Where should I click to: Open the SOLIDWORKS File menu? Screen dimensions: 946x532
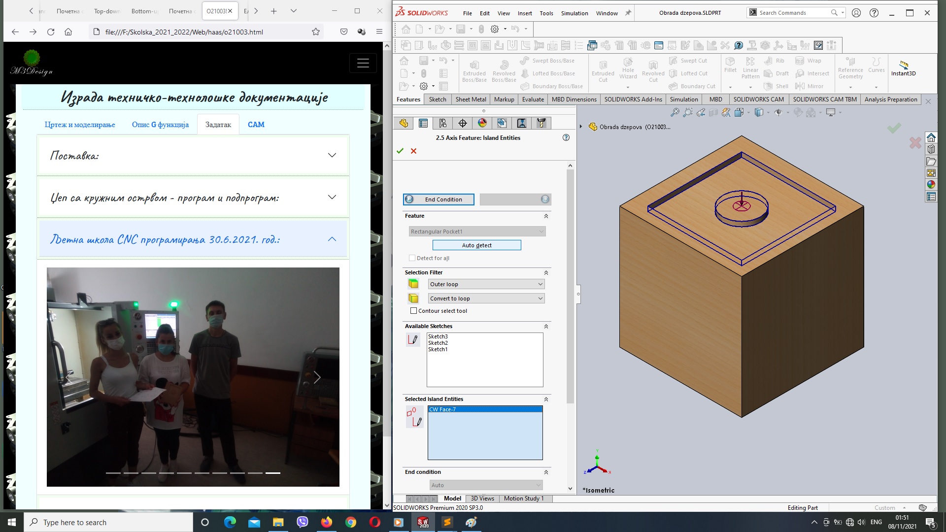pos(468,13)
